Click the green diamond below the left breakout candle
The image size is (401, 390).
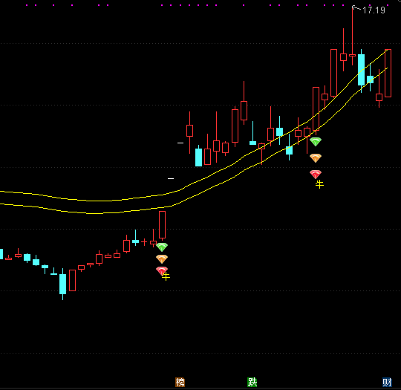coord(162,247)
